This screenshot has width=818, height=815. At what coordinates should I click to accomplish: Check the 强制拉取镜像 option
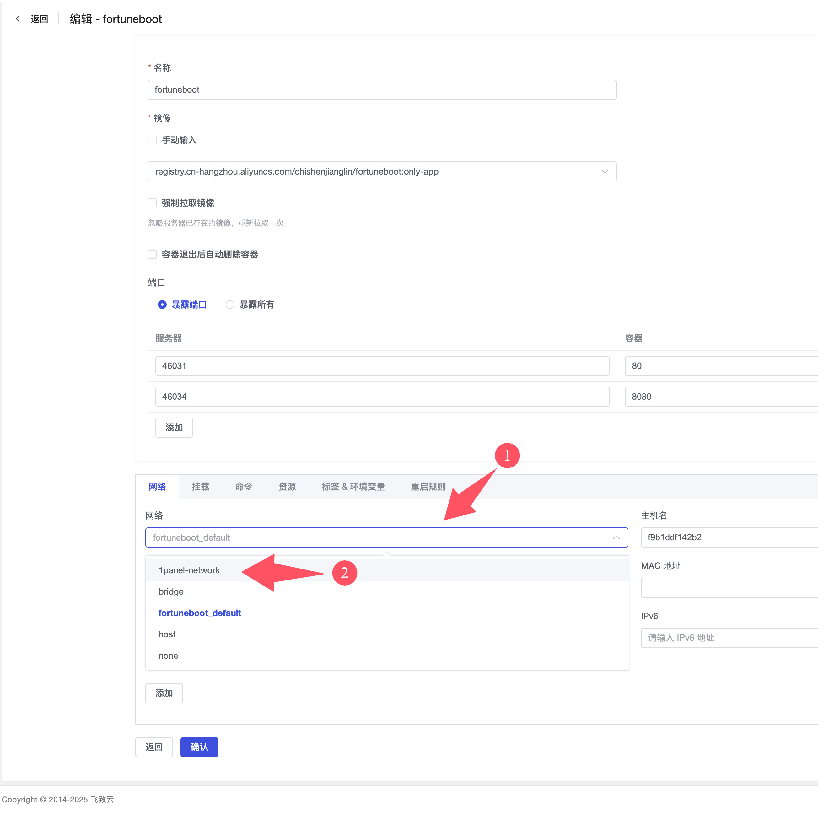(x=153, y=203)
